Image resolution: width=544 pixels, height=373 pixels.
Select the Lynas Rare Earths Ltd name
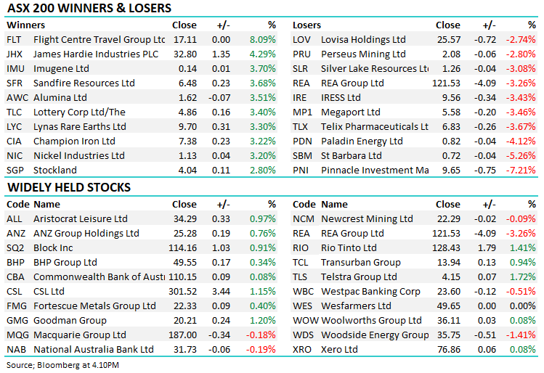(x=80, y=126)
